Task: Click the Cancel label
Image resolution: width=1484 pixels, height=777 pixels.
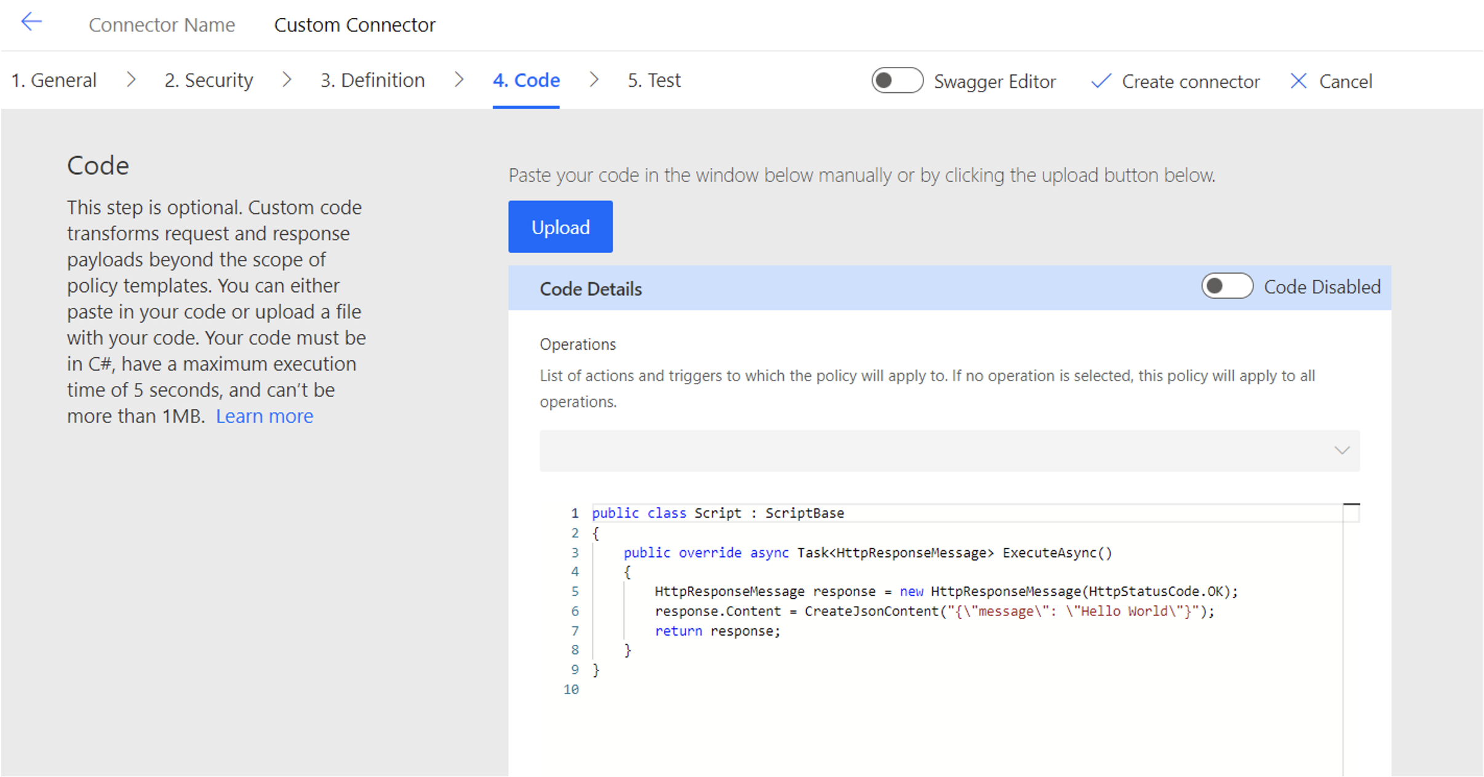Action: [x=1346, y=81]
